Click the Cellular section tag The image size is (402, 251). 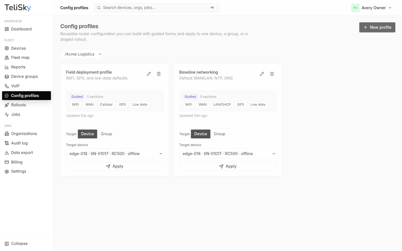tap(106, 105)
